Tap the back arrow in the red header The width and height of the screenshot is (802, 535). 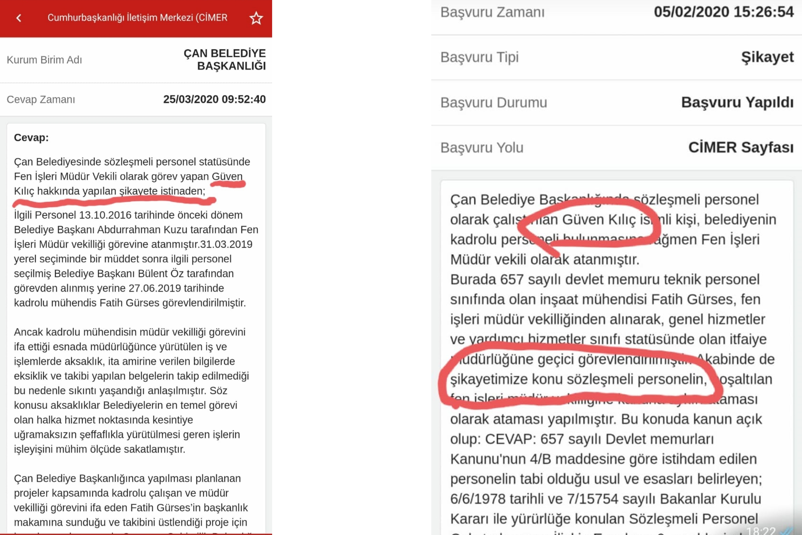coord(19,18)
